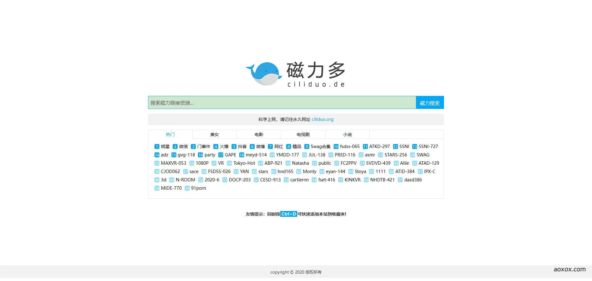592x281 pixels.
Task: Select the 小说 tab
Action: coord(347,134)
